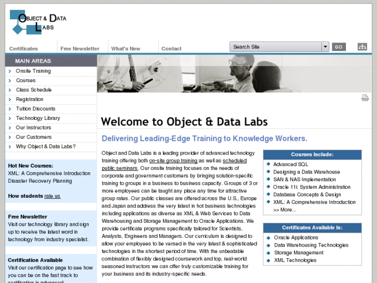
Task: Select Advanced SQL in Courses Include
Action: click(x=290, y=164)
